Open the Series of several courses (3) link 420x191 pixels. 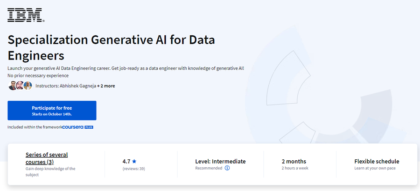click(47, 158)
